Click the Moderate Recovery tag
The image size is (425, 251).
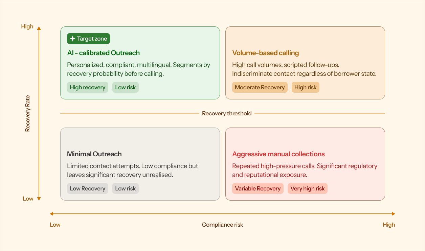click(260, 87)
